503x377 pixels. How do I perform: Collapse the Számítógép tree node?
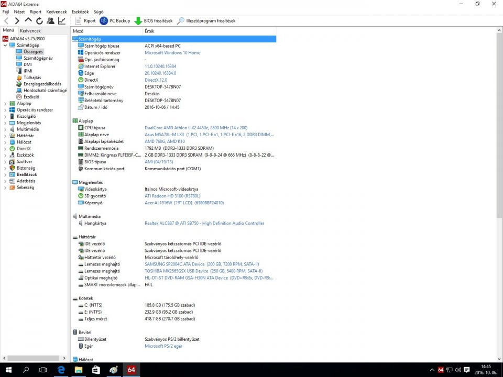5,45
